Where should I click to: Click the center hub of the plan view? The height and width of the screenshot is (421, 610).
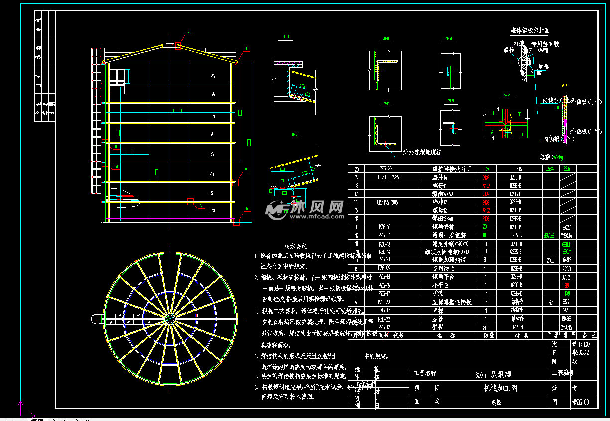click(170, 319)
